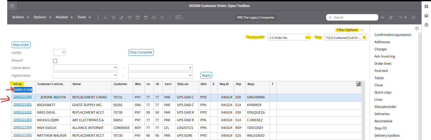Select Deliveries in Related list
Screen dimensions: 431x140
click(x=382, y=114)
